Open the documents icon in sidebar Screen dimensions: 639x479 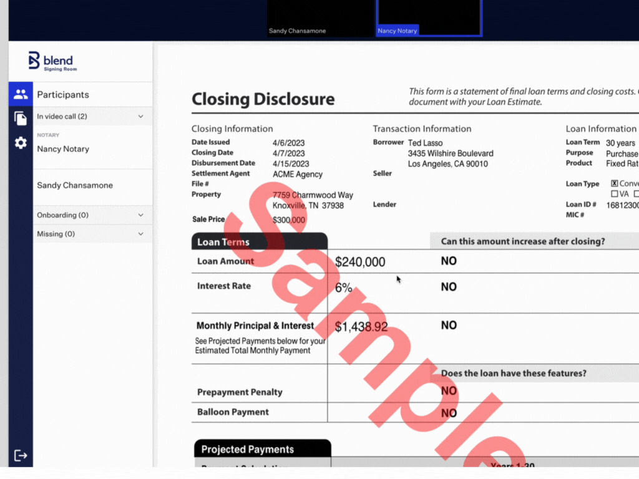click(21, 119)
